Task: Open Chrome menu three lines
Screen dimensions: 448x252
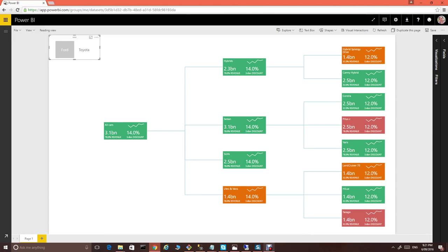Action: [444, 10]
